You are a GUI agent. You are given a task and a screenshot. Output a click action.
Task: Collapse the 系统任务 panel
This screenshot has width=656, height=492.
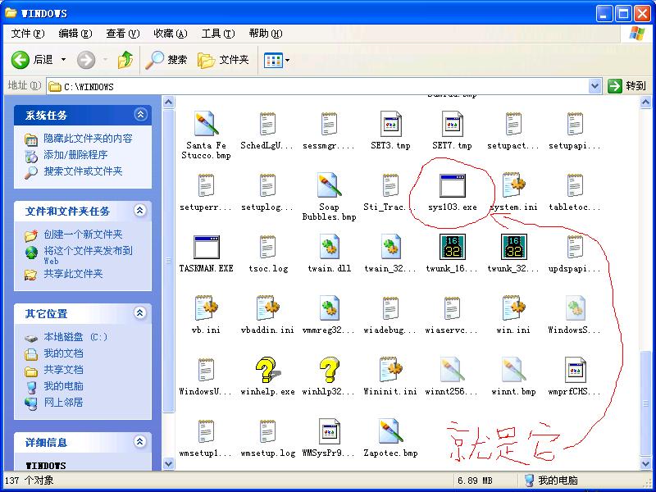pos(140,115)
